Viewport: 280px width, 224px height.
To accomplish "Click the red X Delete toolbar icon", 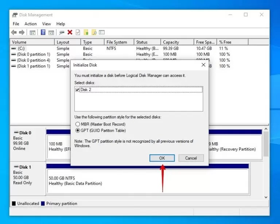I will (70, 32).
